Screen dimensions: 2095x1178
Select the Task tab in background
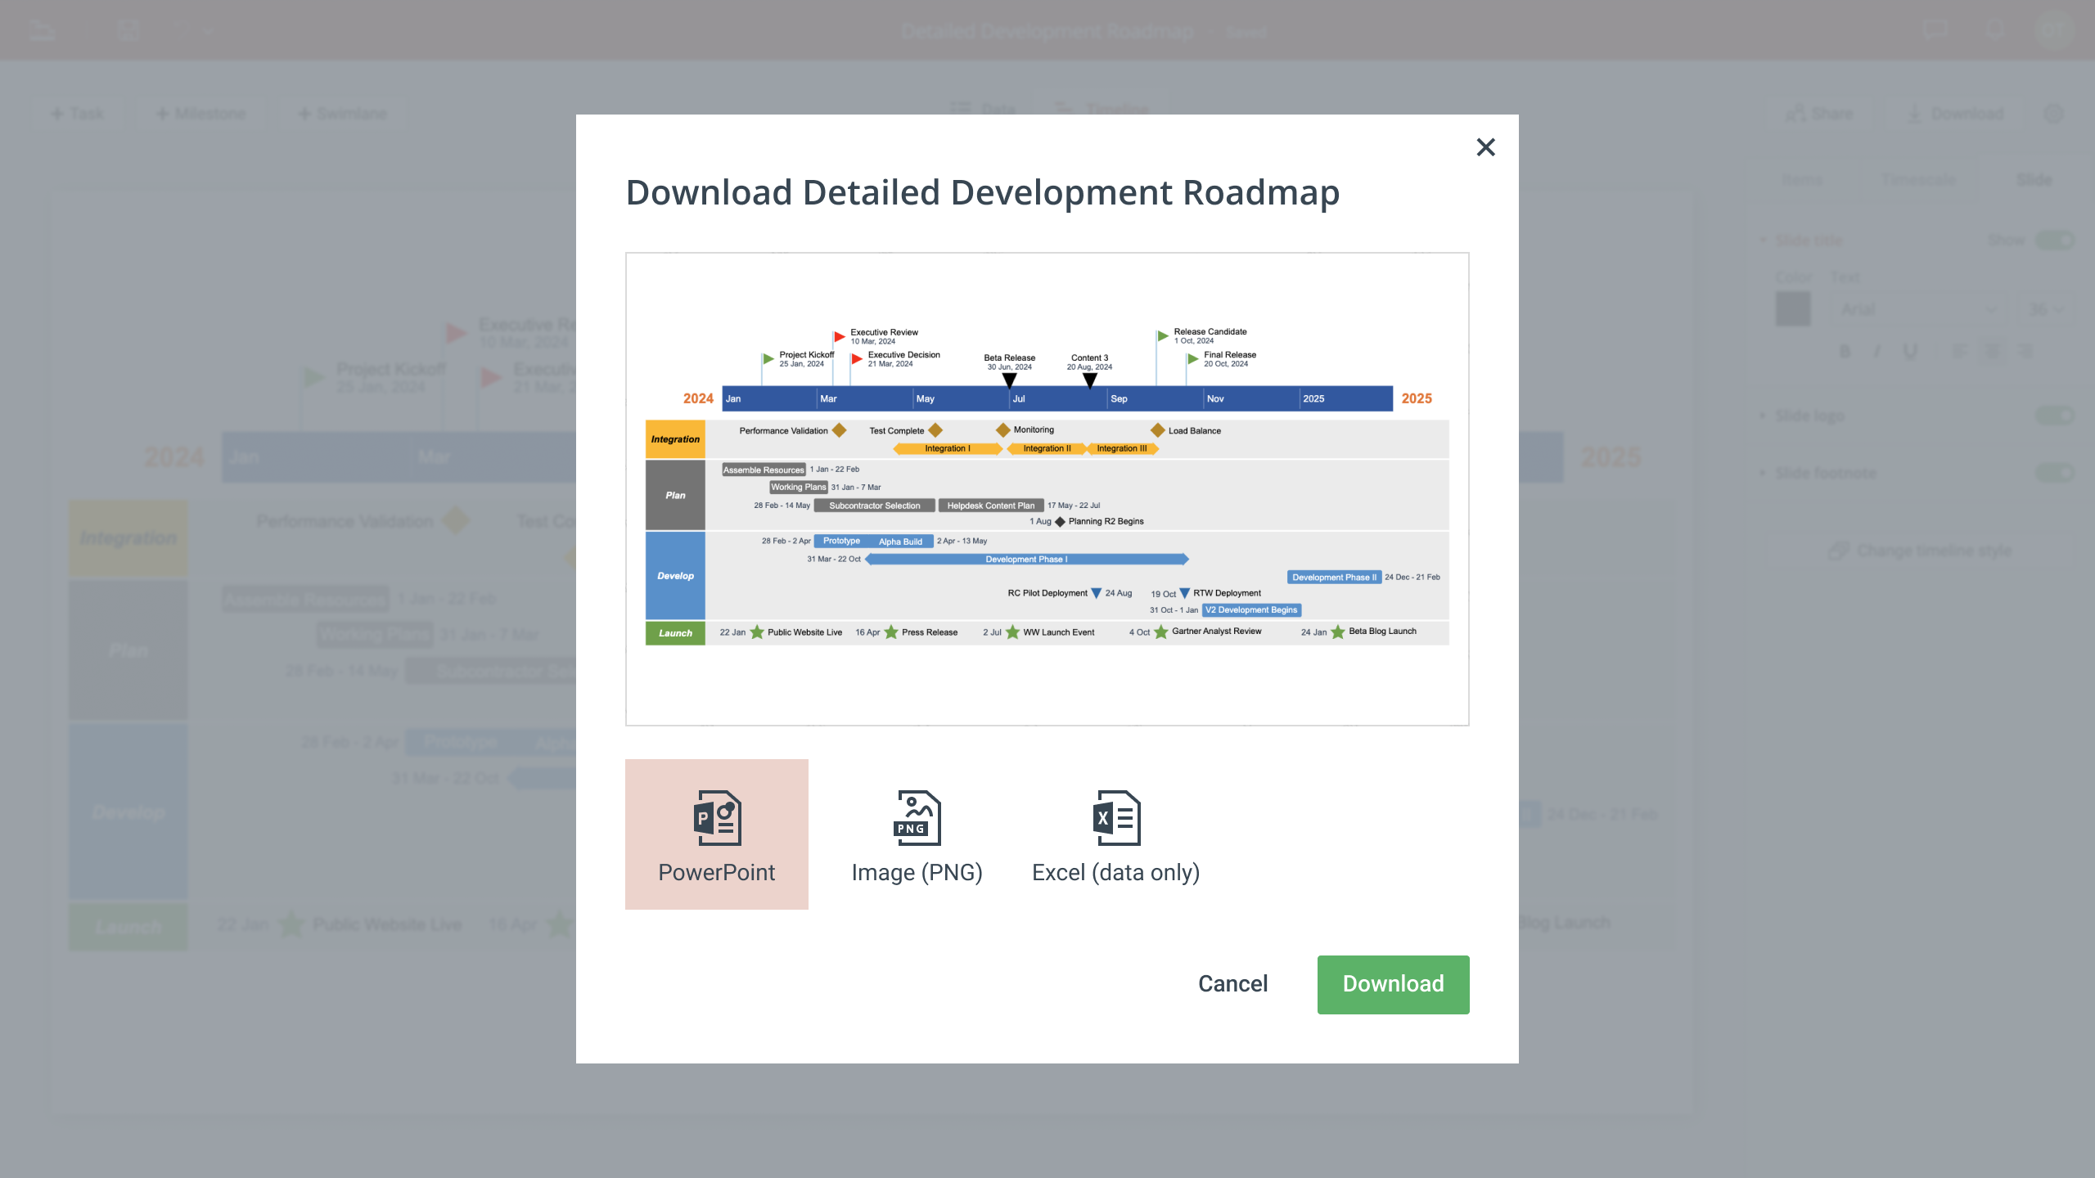[x=79, y=112]
